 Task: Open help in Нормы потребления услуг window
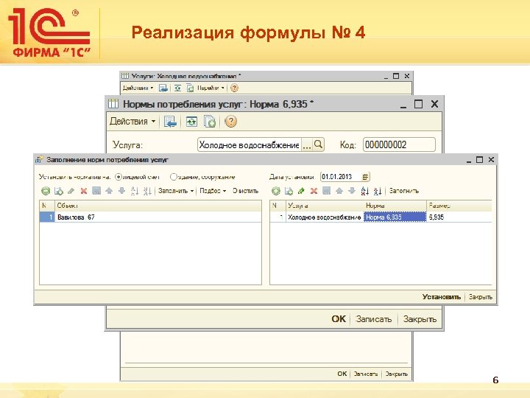tap(231, 122)
